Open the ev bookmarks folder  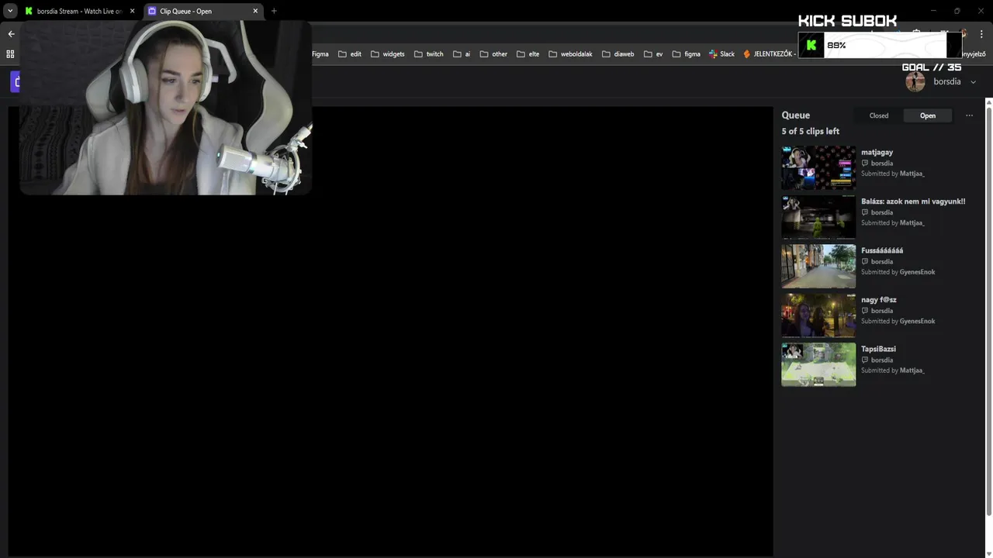[654, 54]
